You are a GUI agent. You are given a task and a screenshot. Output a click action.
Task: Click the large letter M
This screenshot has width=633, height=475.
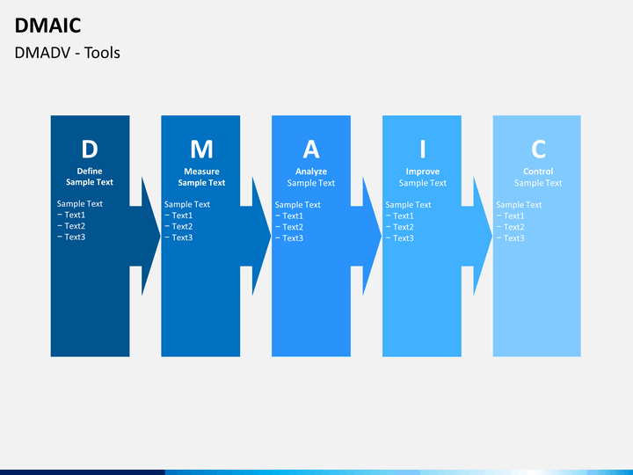[x=201, y=149]
